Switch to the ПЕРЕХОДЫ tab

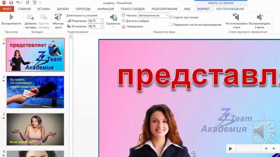83,9
